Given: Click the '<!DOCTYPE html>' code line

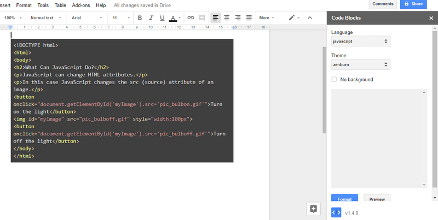Looking at the screenshot, I should (36, 45).
